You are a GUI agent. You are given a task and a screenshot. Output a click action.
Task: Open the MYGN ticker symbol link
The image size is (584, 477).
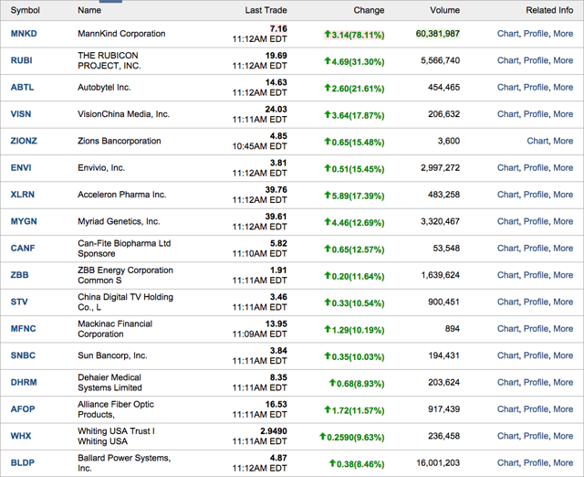pos(24,221)
